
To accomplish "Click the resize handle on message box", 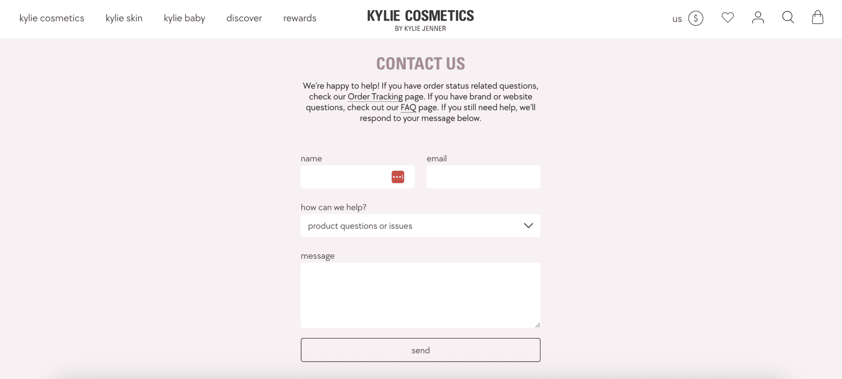I will 537,325.
